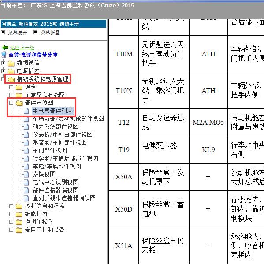The height and width of the screenshot is (264, 264).
Task: Open 仪表板/中控台部件视图 in the tree
Action: click(x=63, y=135)
